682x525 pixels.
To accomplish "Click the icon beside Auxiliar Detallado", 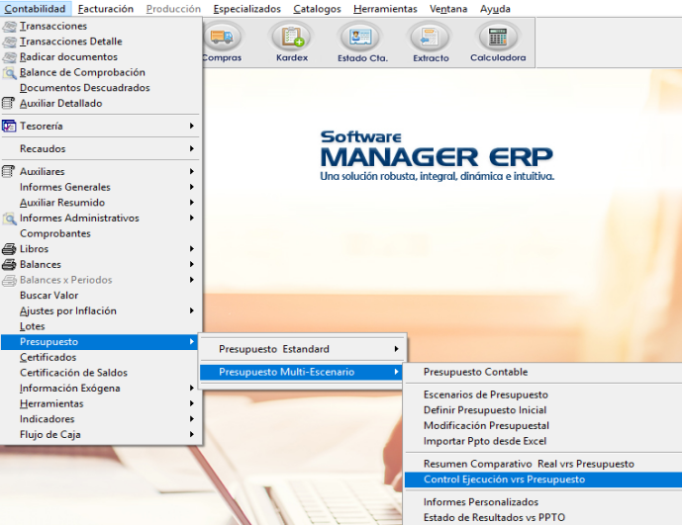I will pos(8,104).
